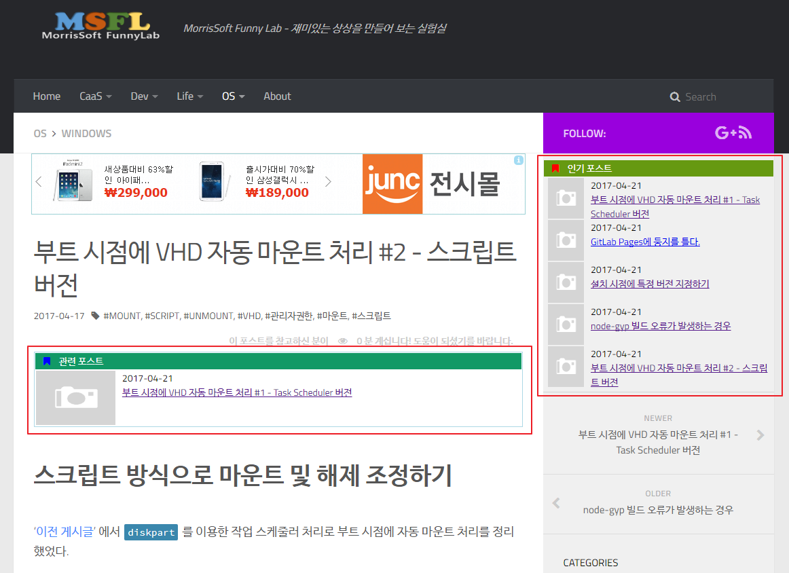Click the WINDOWS breadcrumb link

tap(86, 133)
